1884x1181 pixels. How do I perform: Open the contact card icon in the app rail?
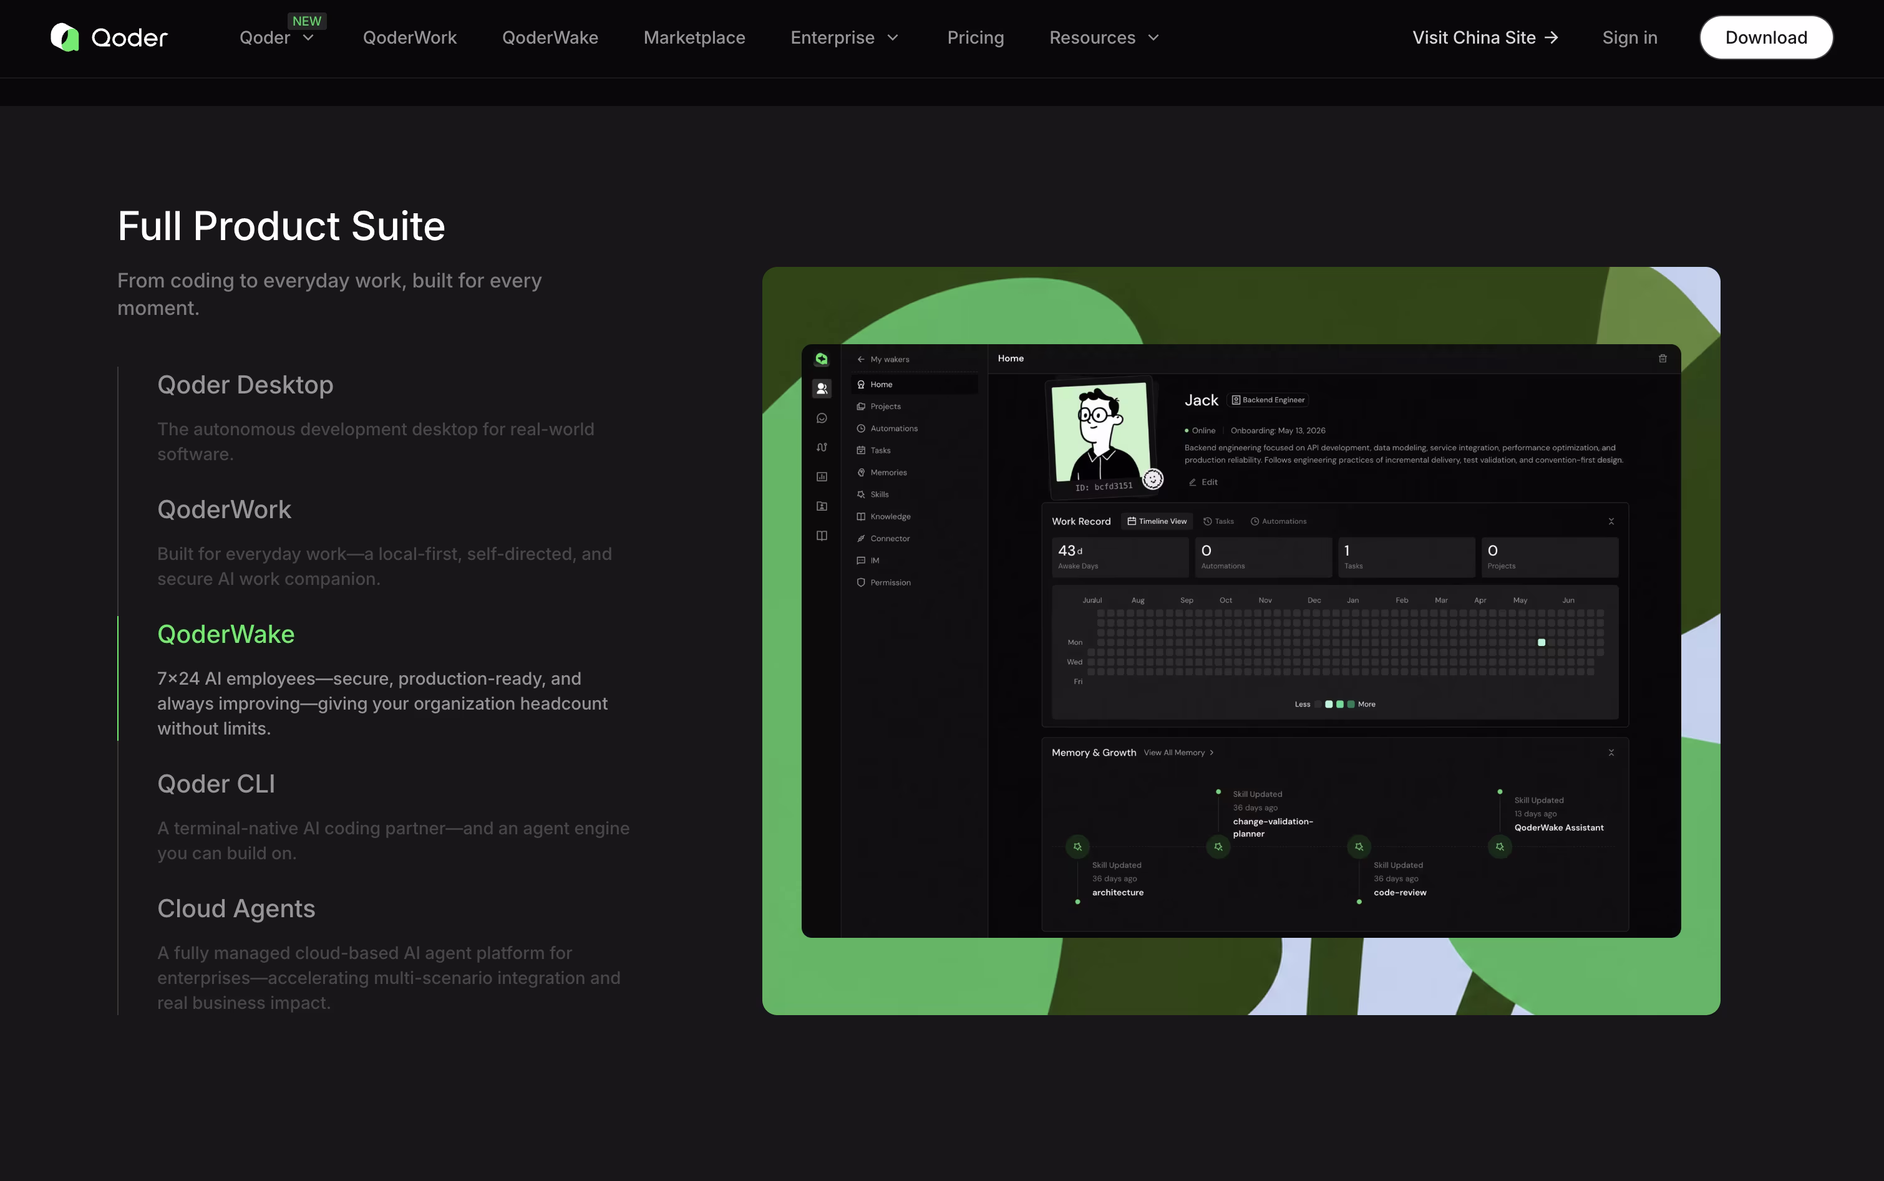point(821,506)
